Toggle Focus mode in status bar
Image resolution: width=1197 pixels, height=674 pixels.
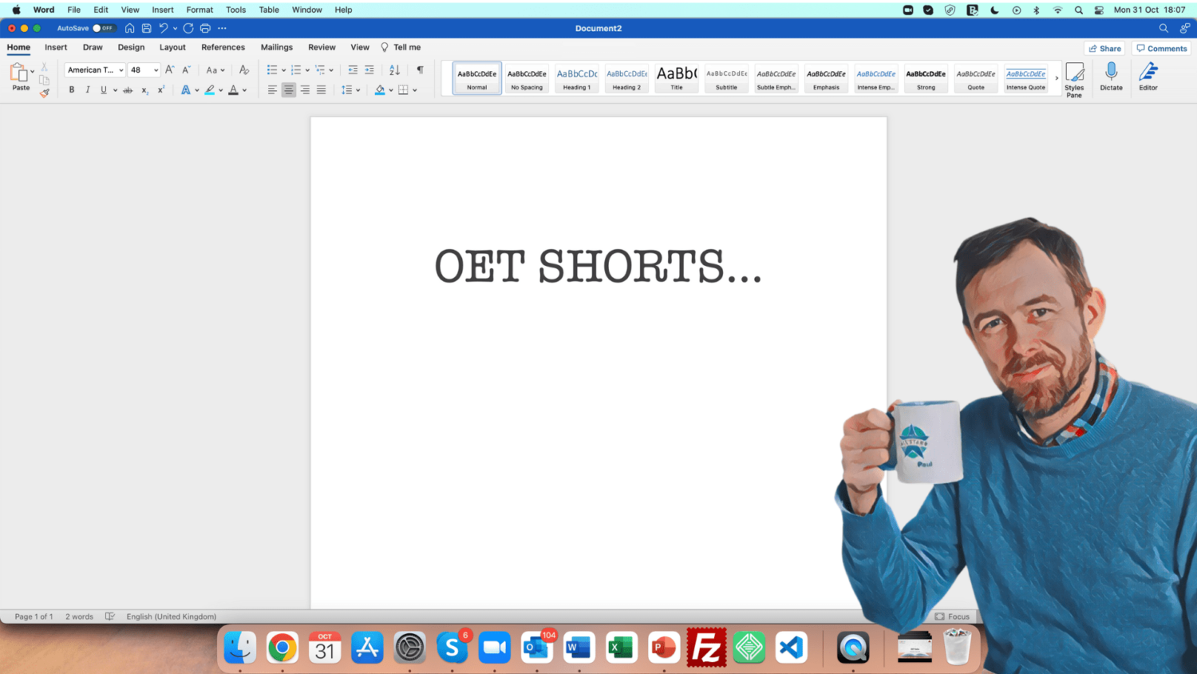coord(952,617)
